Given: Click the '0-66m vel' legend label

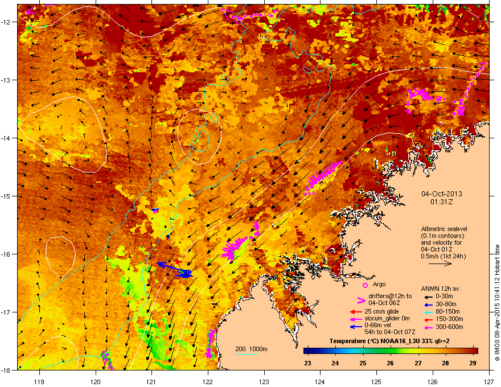Looking at the screenshot, I should [x=377, y=325].
